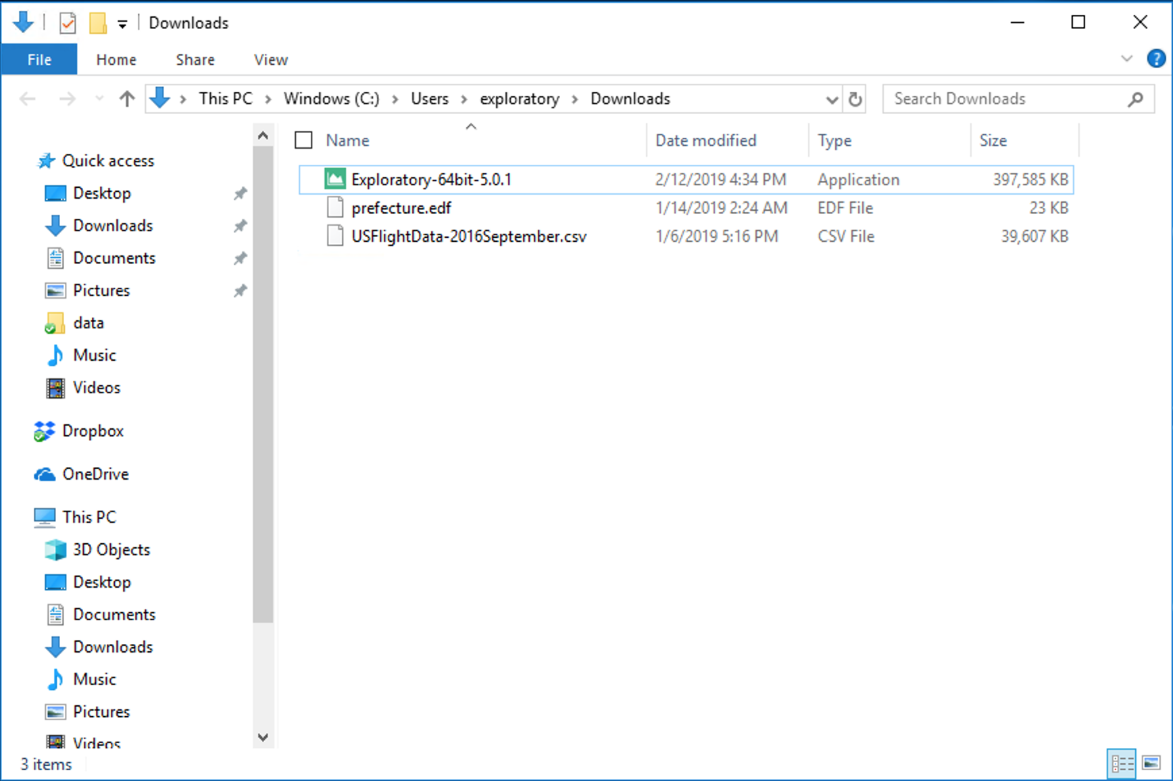
Task: Sort by Date modified column header
Action: pyautogui.click(x=706, y=141)
